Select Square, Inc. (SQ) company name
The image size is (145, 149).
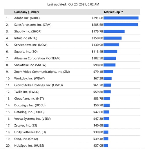point(26,52)
